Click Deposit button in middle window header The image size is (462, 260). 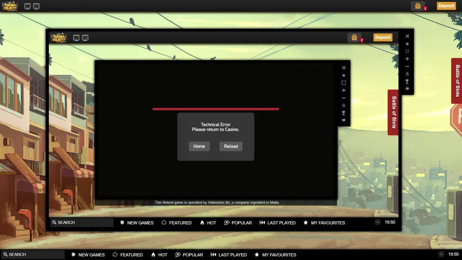click(x=383, y=37)
